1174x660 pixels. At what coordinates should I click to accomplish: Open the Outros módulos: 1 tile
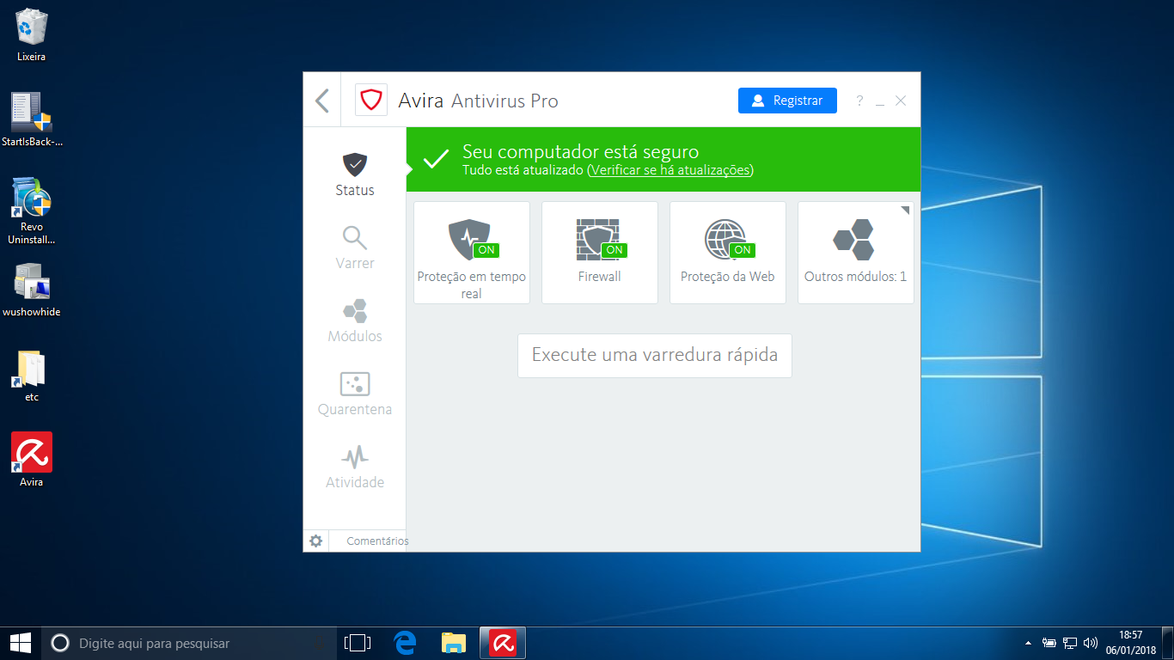[856, 253]
